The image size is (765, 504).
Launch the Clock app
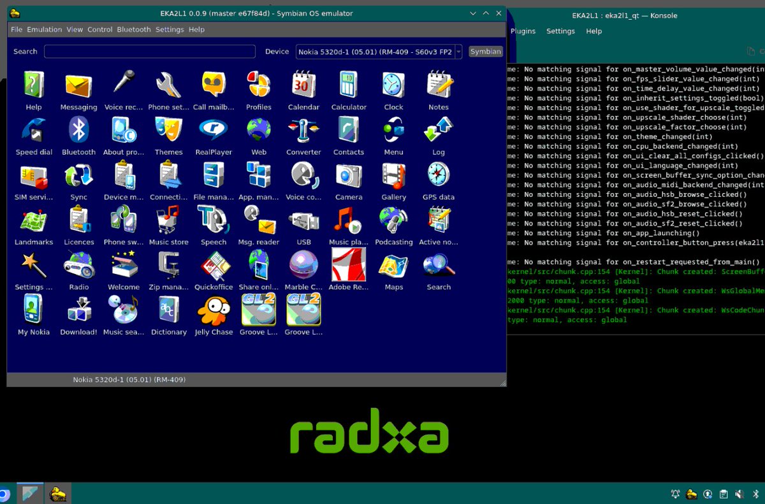393,85
